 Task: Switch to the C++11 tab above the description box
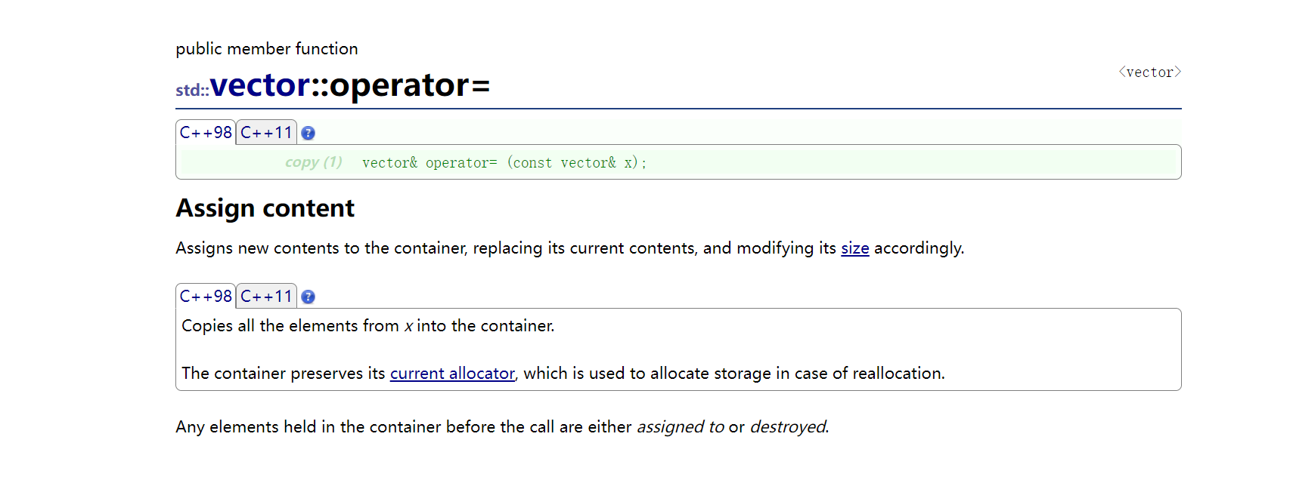tap(266, 297)
